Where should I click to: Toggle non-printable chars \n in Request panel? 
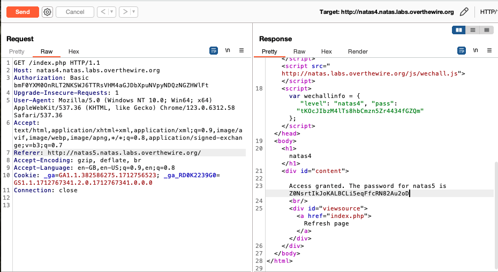[x=228, y=50]
